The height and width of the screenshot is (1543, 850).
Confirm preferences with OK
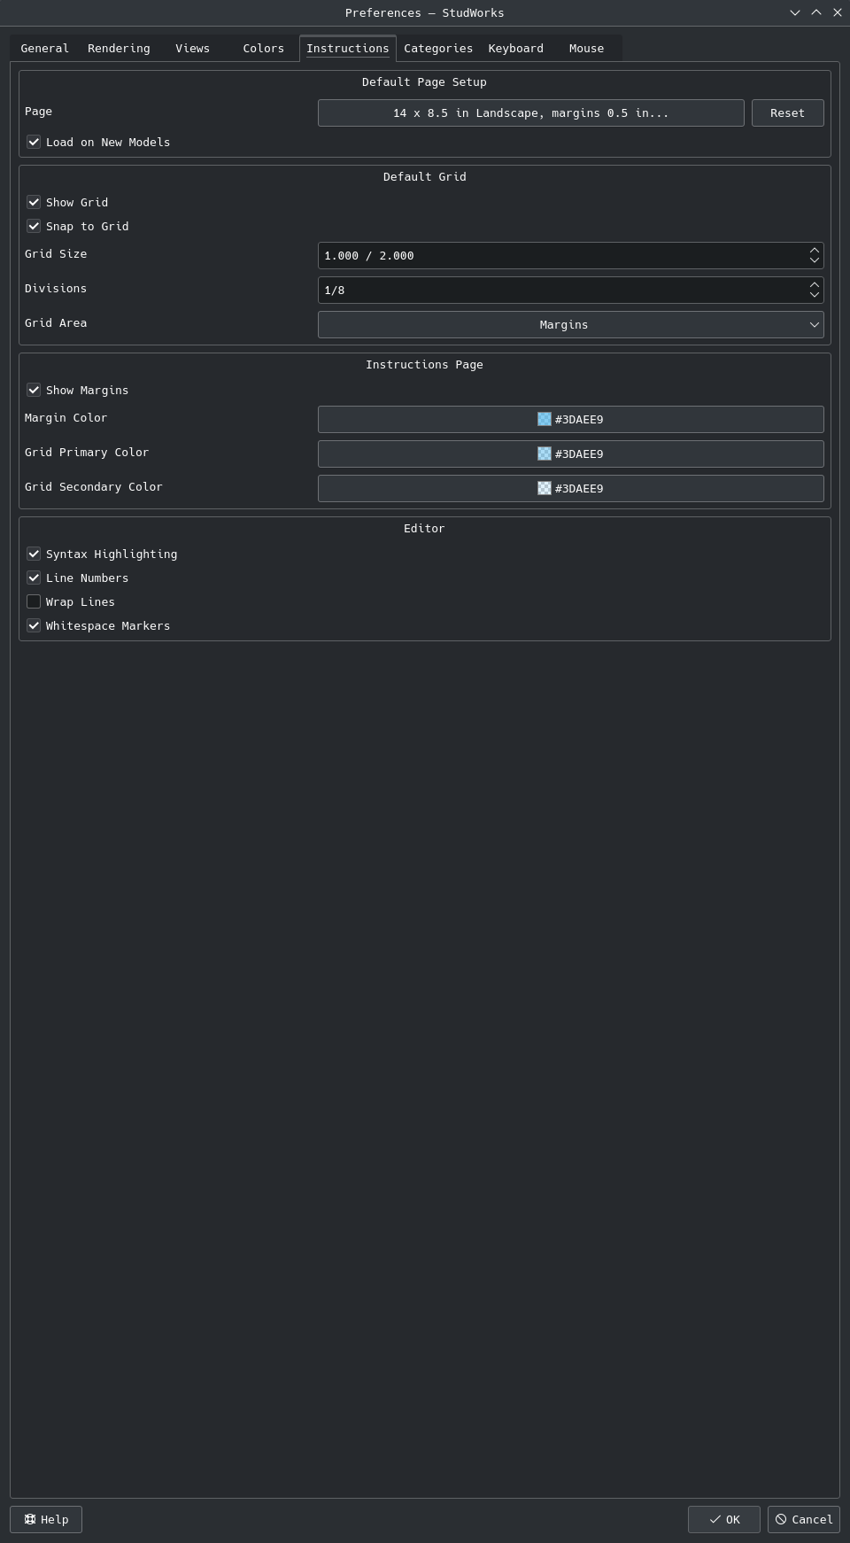[x=724, y=1519]
